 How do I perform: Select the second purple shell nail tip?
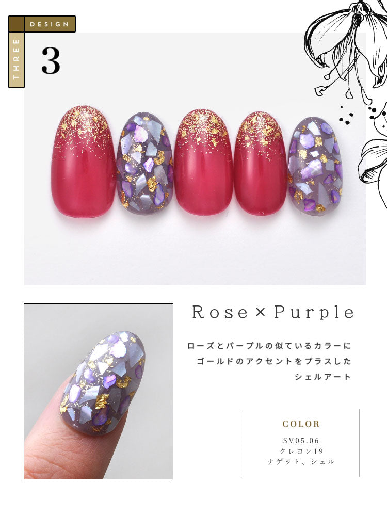tap(145, 163)
